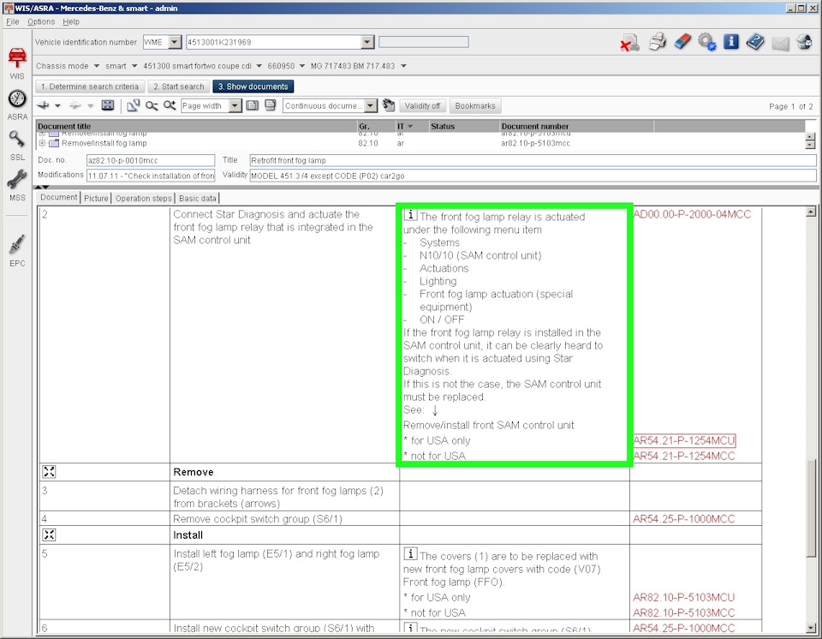Open the help book icon
This screenshot has height=639, width=822.
pyautogui.click(x=755, y=42)
